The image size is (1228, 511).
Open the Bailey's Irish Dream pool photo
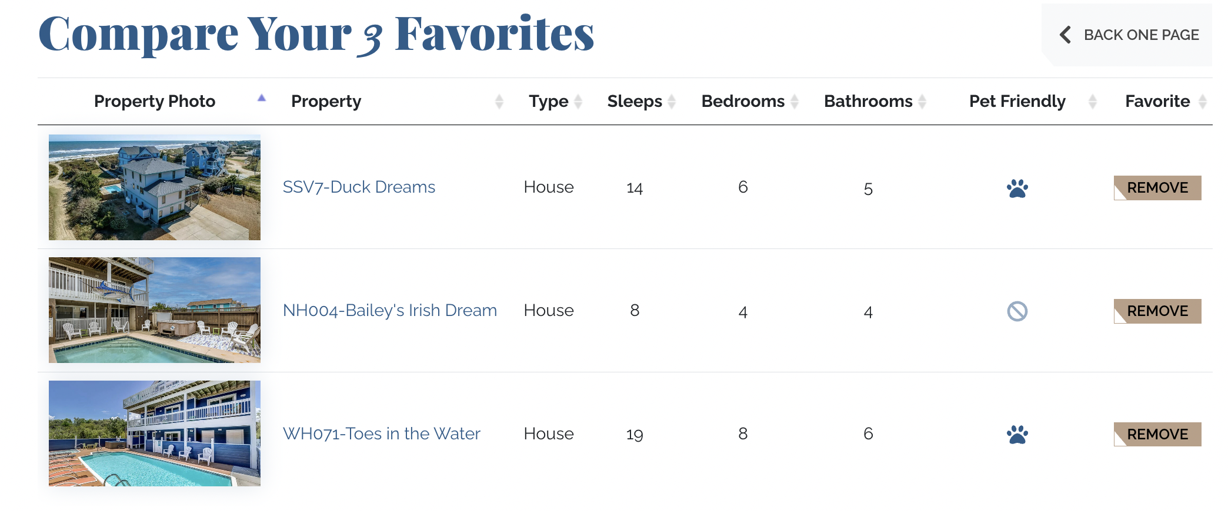155,310
